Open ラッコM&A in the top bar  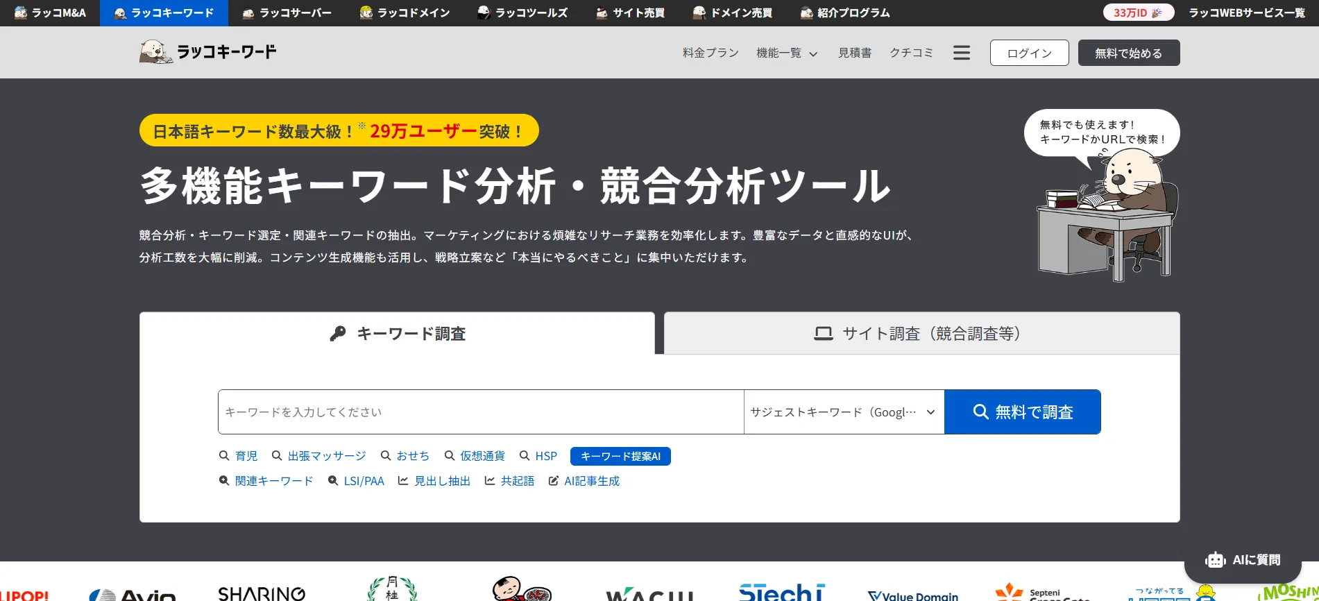point(50,12)
